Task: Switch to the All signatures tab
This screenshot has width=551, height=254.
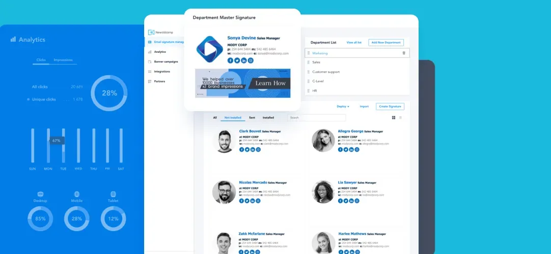Action: point(215,118)
